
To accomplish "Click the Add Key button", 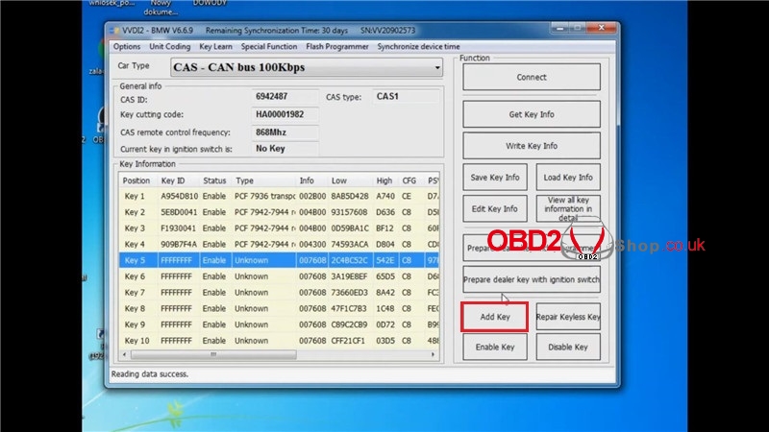I will (x=494, y=316).
